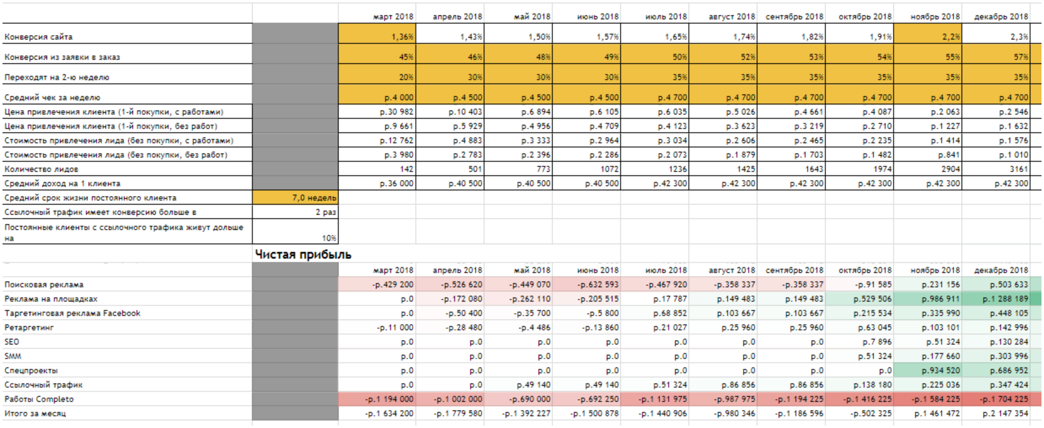This screenshot has width=1044, height=428.
Task: Select the р.448 105 Facebook cell
Action: [996, 313]
